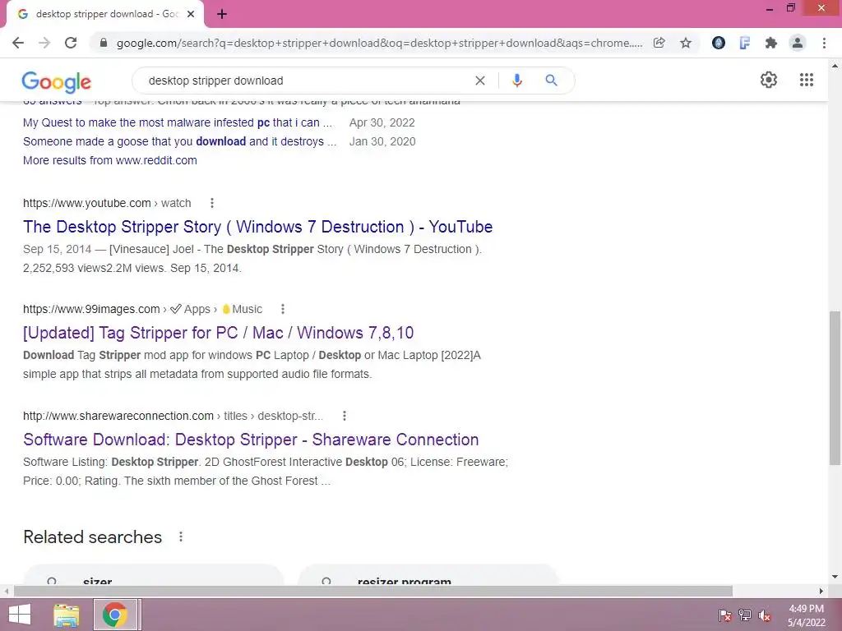The height and width of the screenshot is (631, 842).
Task: Open options for the sharewareconnection result
Action: point(345,416)
